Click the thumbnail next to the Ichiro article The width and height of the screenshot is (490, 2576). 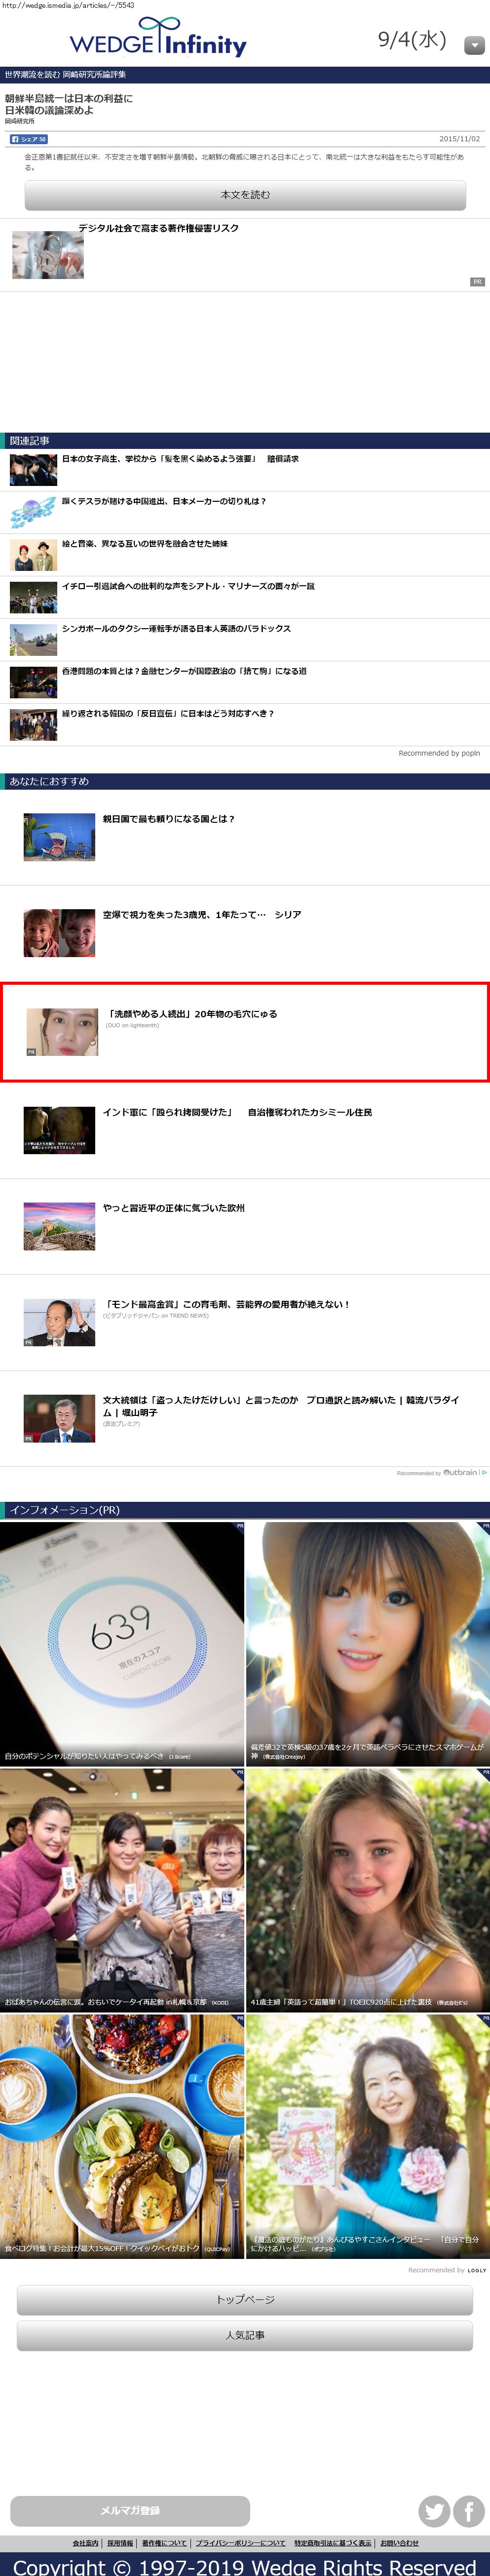[x=33, y=597]
